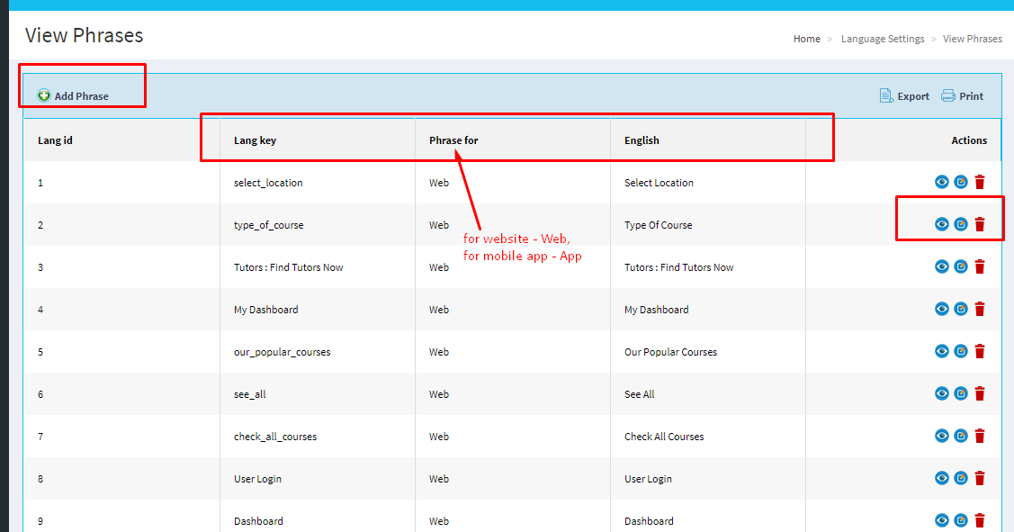Click the green plus Add Phrase icon

click(44, 96)
